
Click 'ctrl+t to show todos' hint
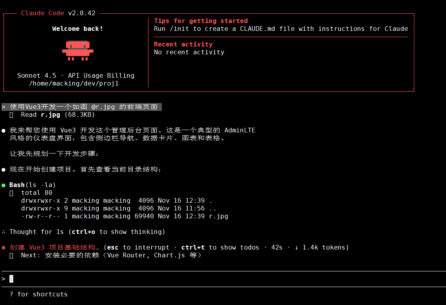[x=220, y=248]
